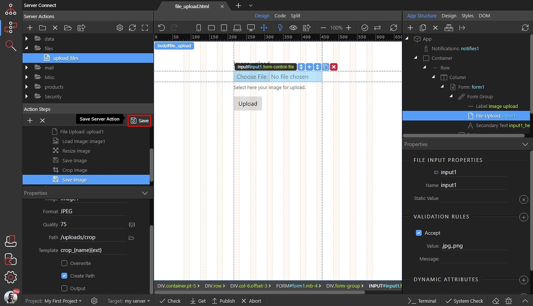Select the file_upload.html tab

coord(192,6)
